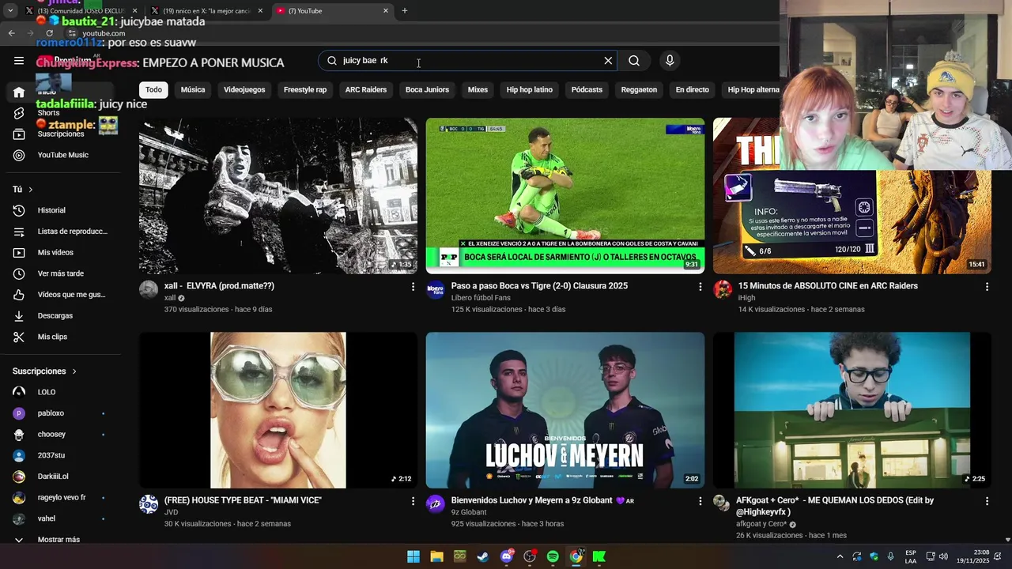1012x569 pixels.
Task: Open Listas de reproducción
Action: 62,232
